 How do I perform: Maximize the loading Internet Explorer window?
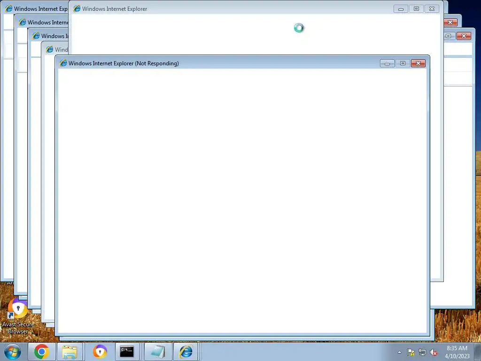click(x=416, y=9)
